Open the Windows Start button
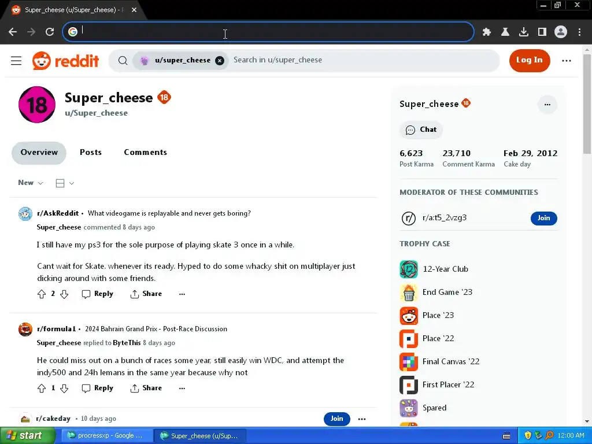 [x=27, y=436]
